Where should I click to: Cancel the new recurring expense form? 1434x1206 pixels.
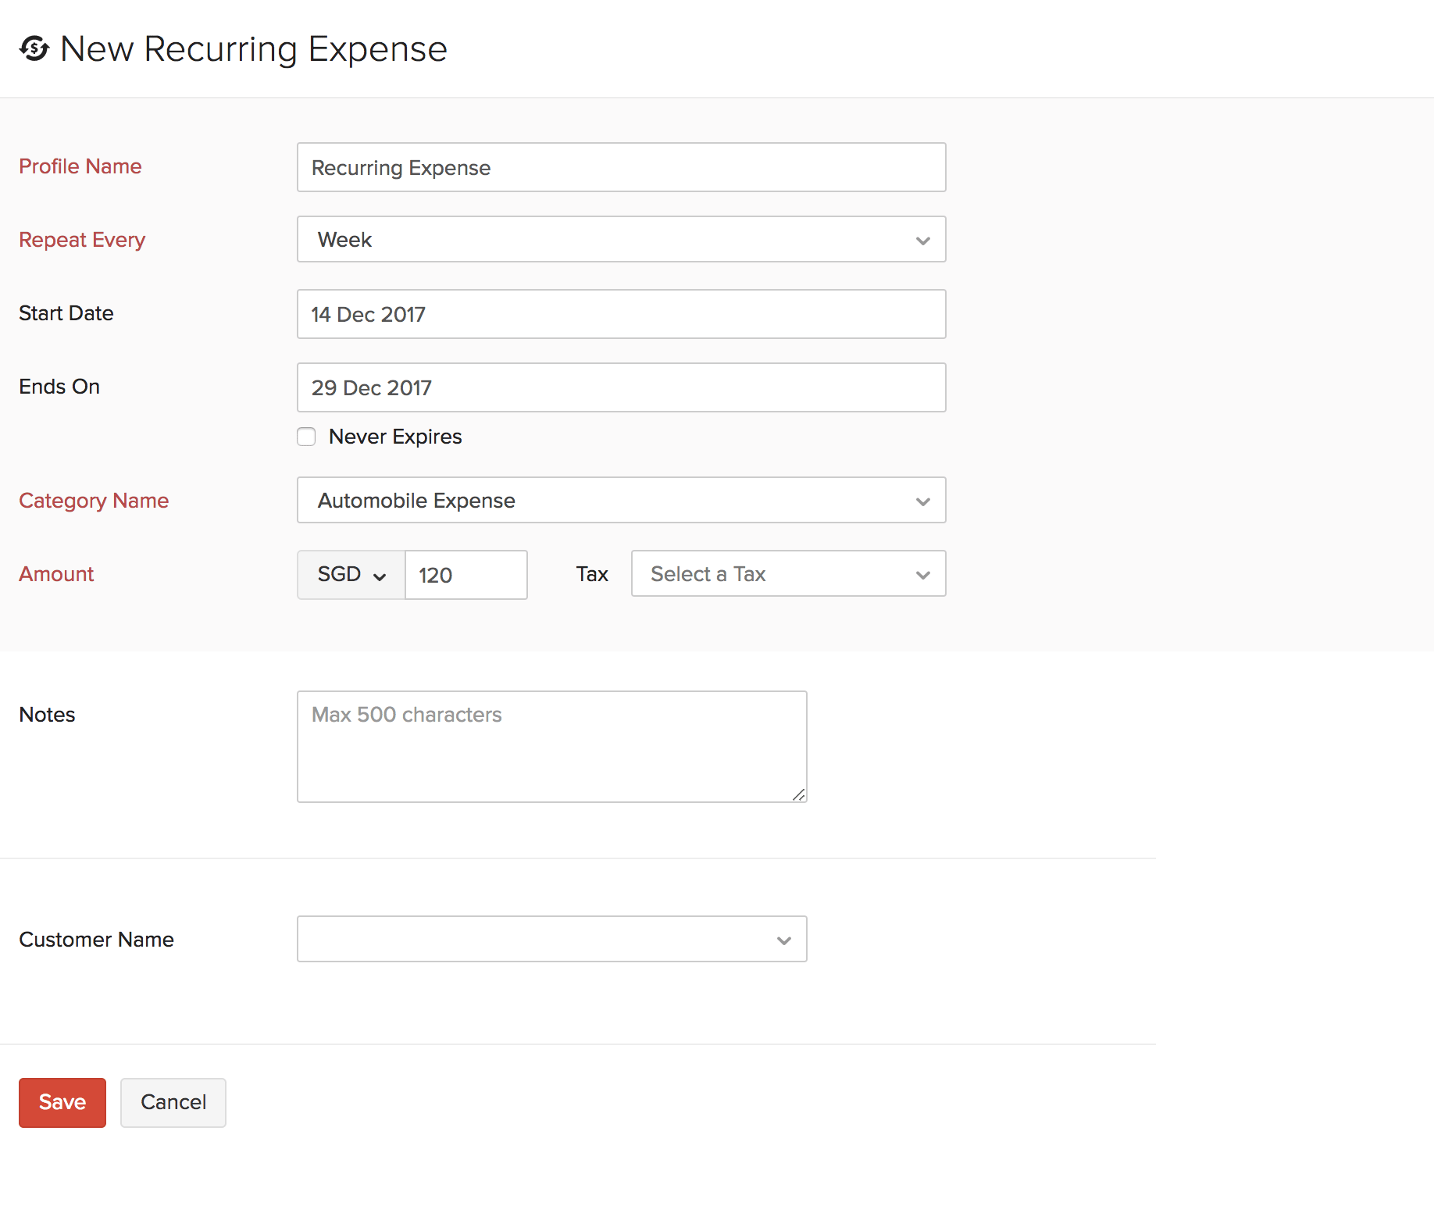(173, 1102)
